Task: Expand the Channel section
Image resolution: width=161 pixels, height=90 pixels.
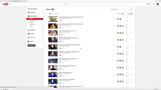Action: [x=42, y=34]
